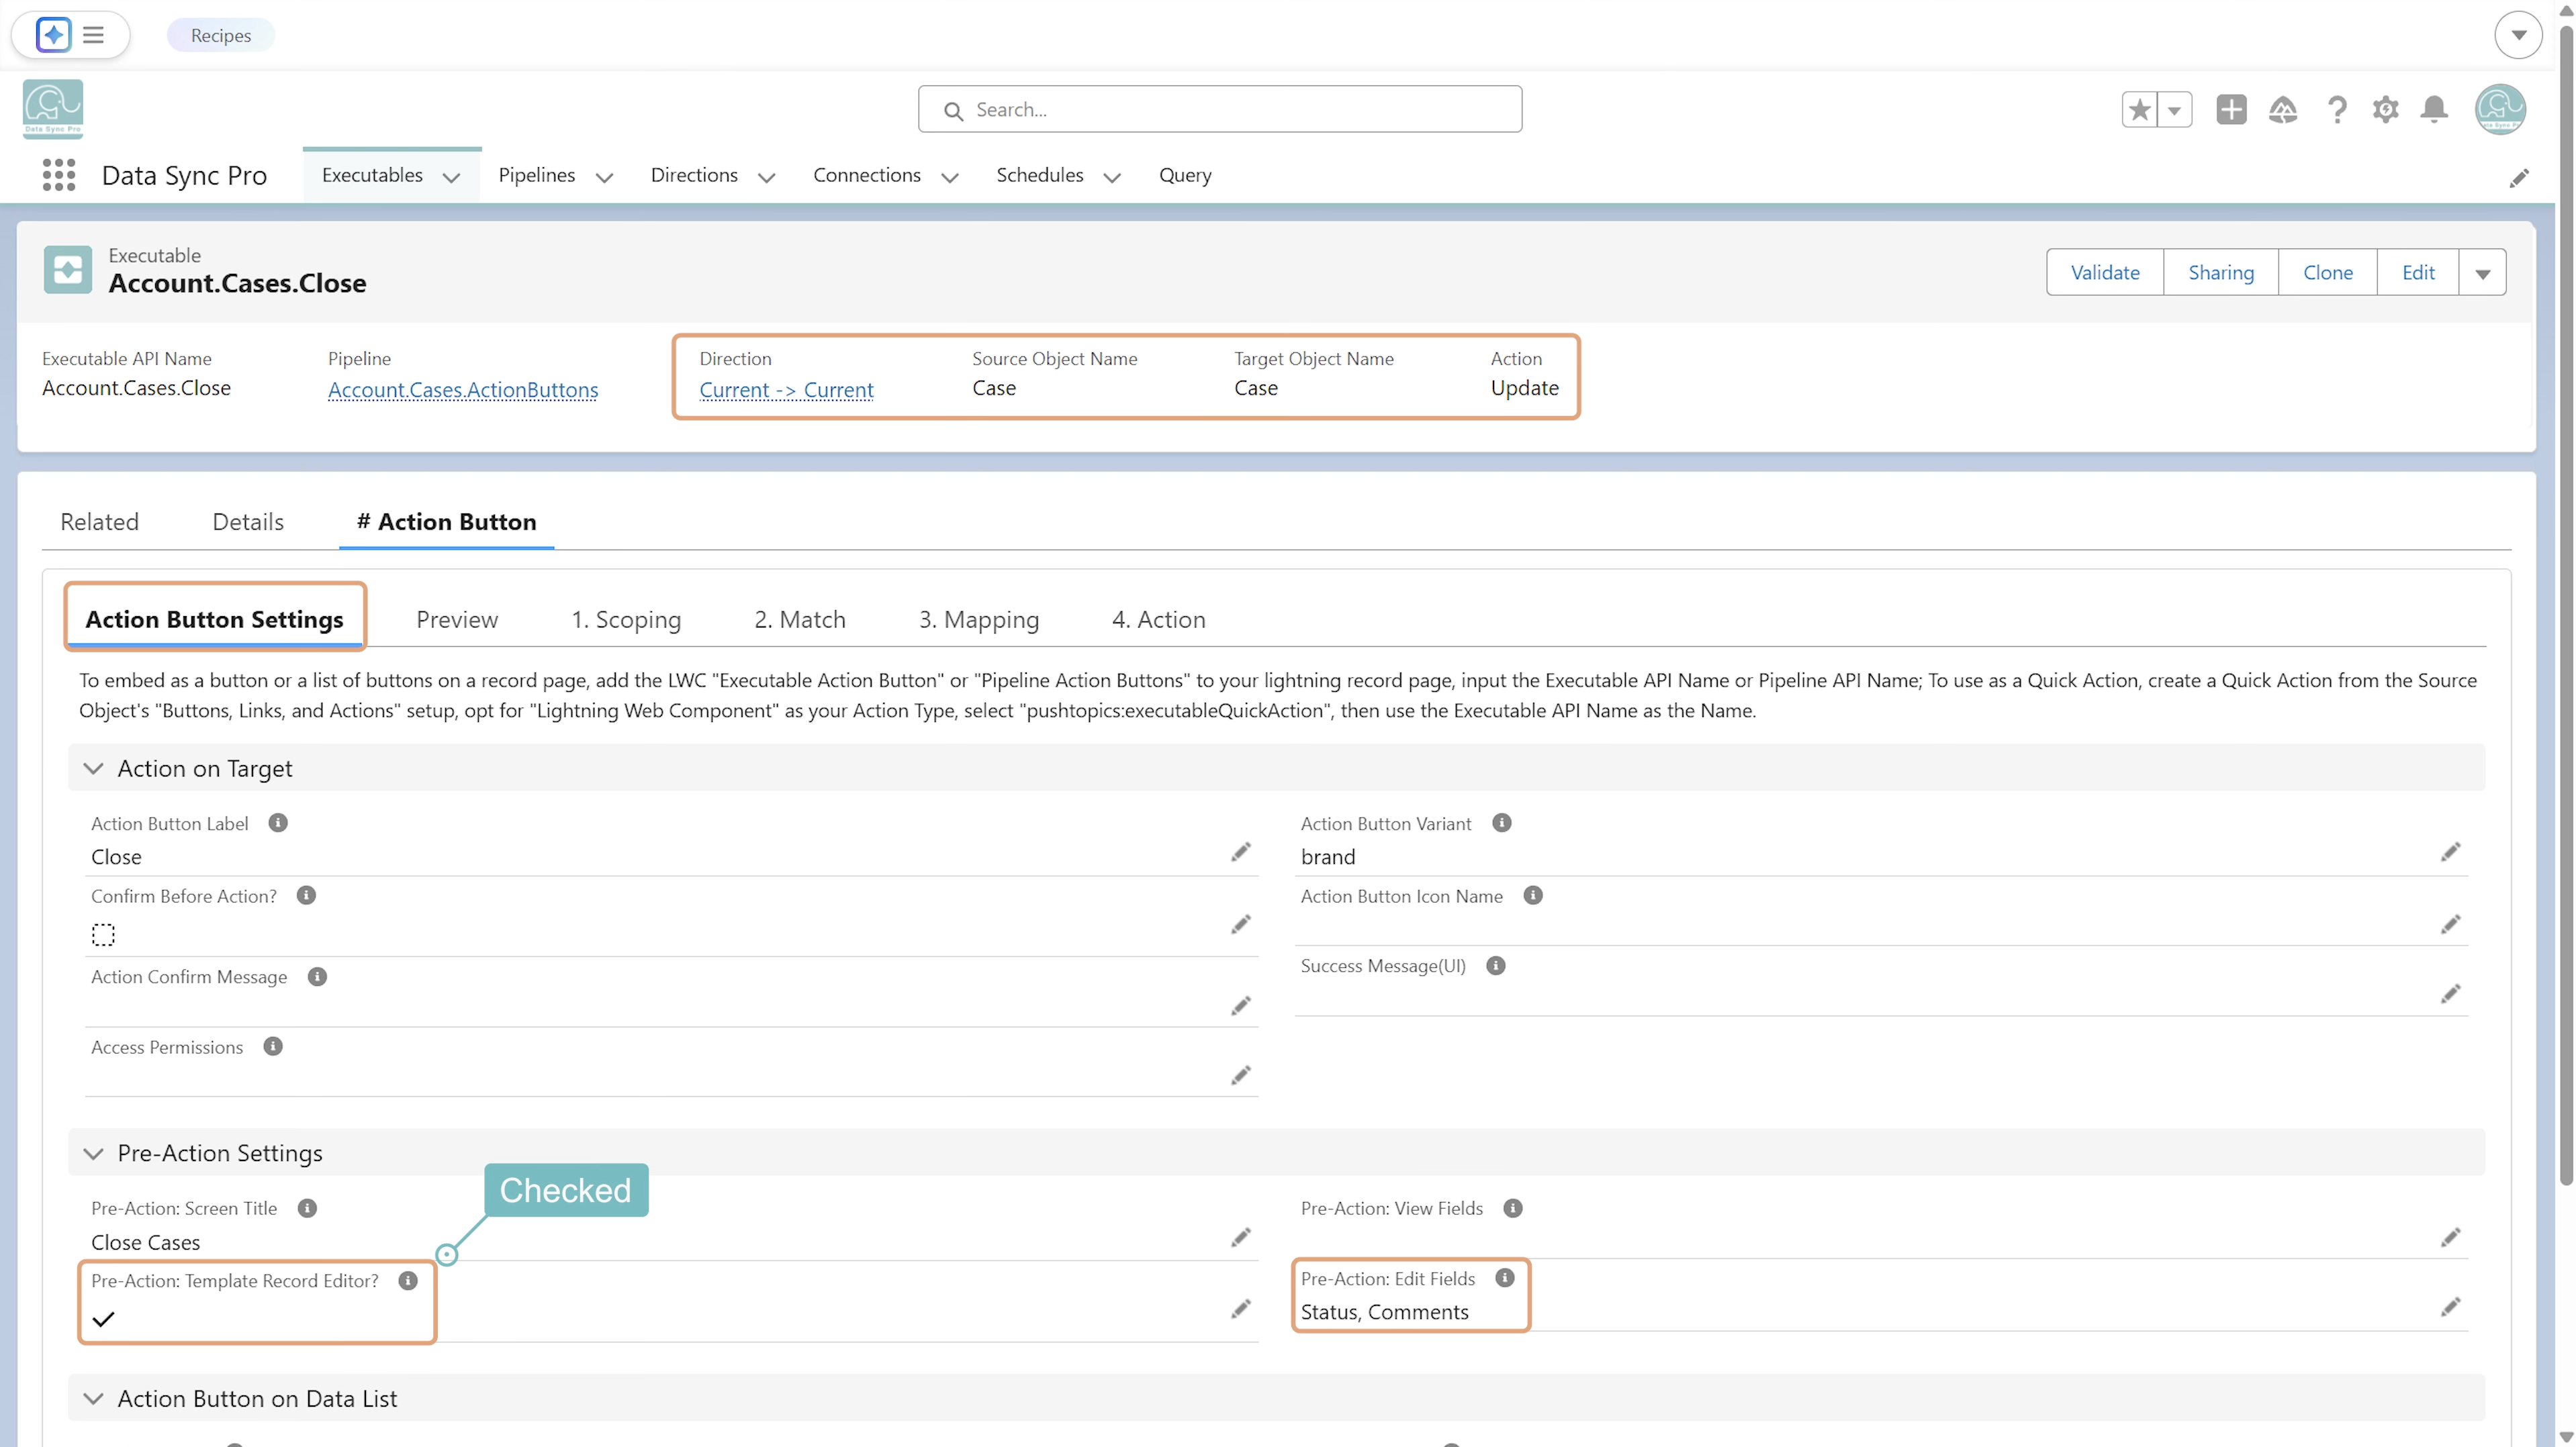Screen dimensions: 2576x1447
Task: Open the top-right circular dropdown arrow
Action: 2518,35
